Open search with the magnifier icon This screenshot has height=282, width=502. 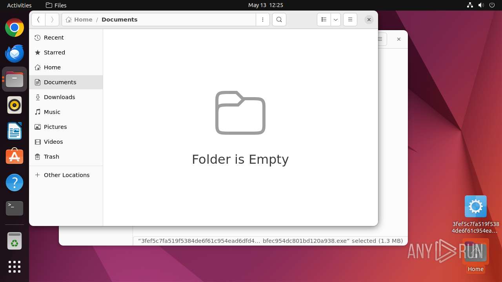[x=279, y=20]
